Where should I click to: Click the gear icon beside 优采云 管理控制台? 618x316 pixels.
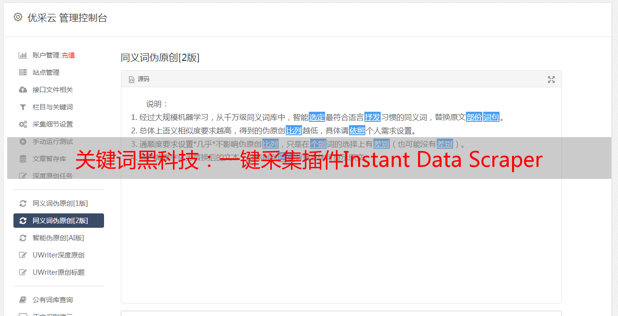coord(18,17)
